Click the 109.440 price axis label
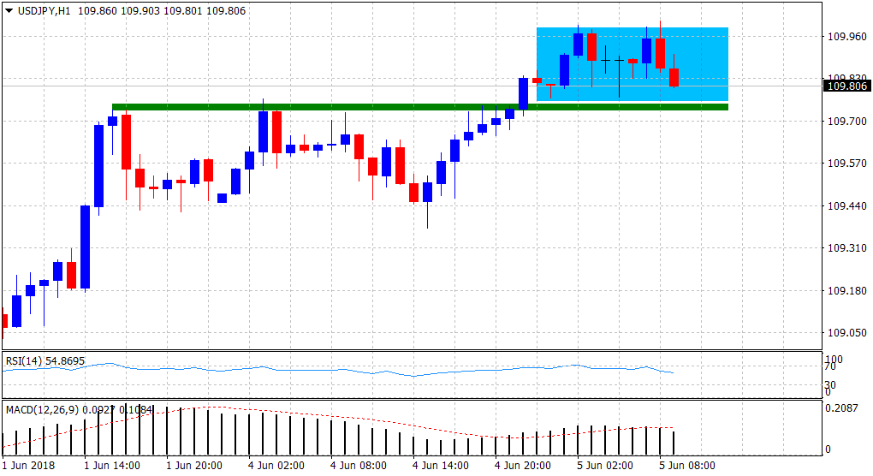Screen dimensions: 873x476 point(844,206)
